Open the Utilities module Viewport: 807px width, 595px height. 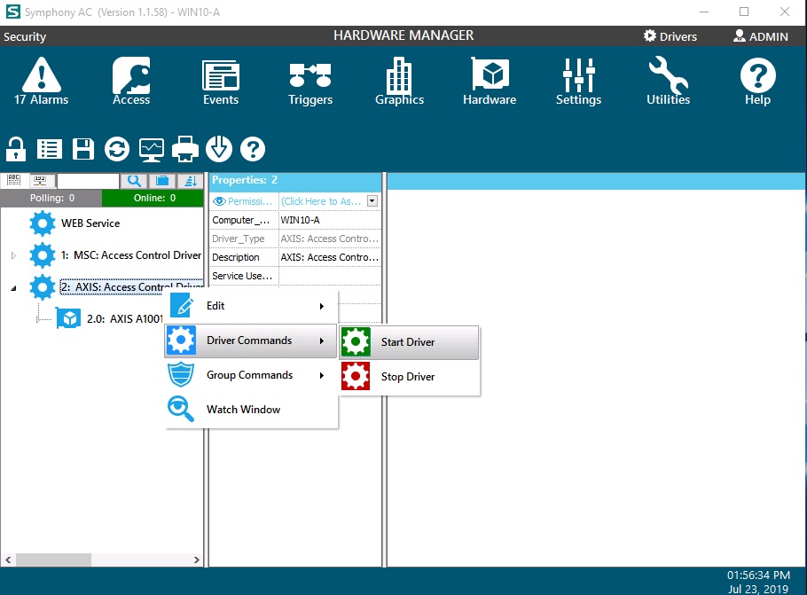pyautogui.click(x=668, y=82)
